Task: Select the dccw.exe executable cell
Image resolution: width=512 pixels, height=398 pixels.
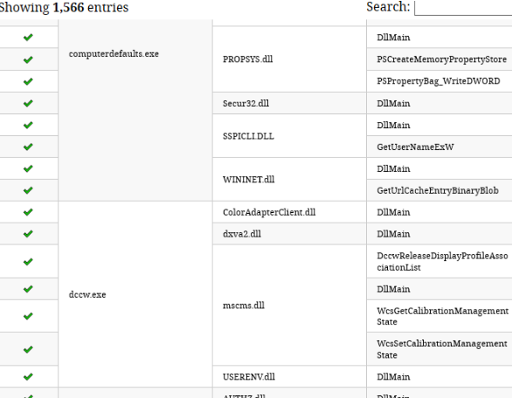Action: coord(135,294)
